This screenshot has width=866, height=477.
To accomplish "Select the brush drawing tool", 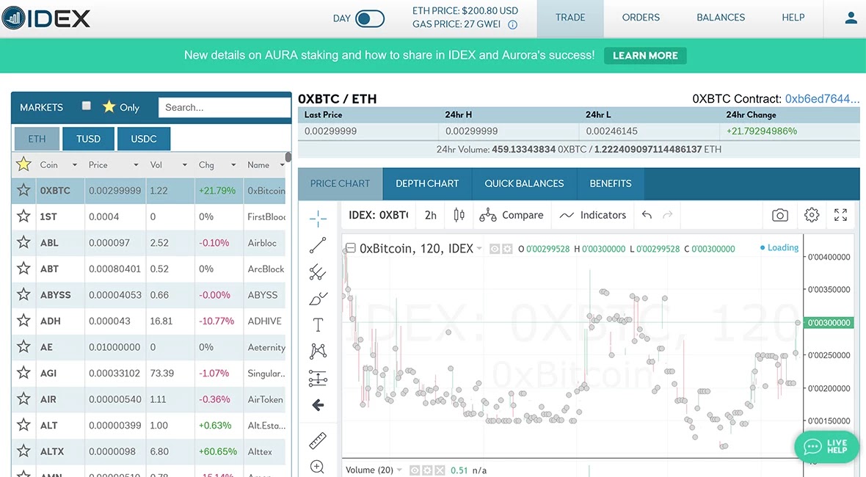I will tap(318, 299).
